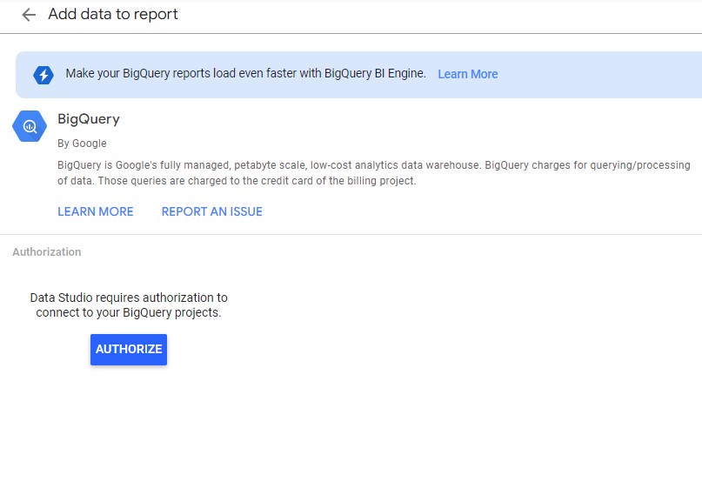The image size is (702, 495).
Task: Click the Data Studio requires authorization text line
Action: pyautogui.click(x=129, y=298)
